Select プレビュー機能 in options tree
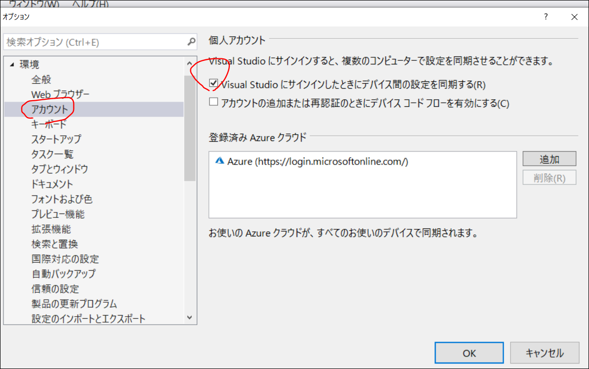The image size is (589, 369). point(58,214)
